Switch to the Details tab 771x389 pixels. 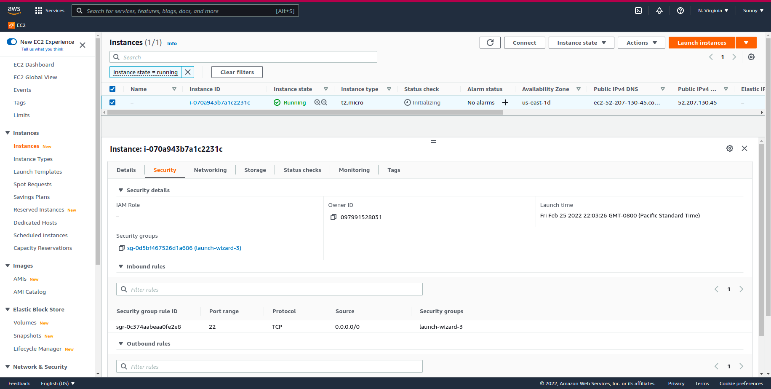(126, 170)
